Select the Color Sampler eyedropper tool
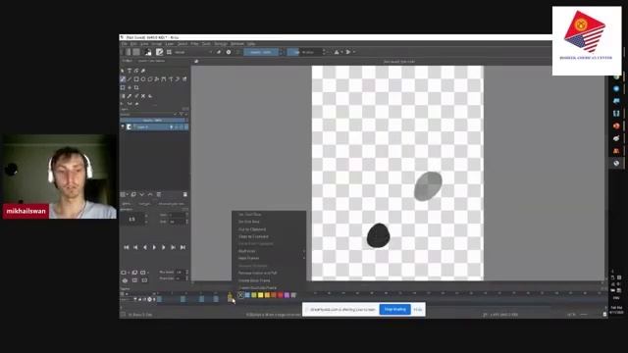Viewport: 628px width, 353px height. pyautogui.click(x=130, y=96)
